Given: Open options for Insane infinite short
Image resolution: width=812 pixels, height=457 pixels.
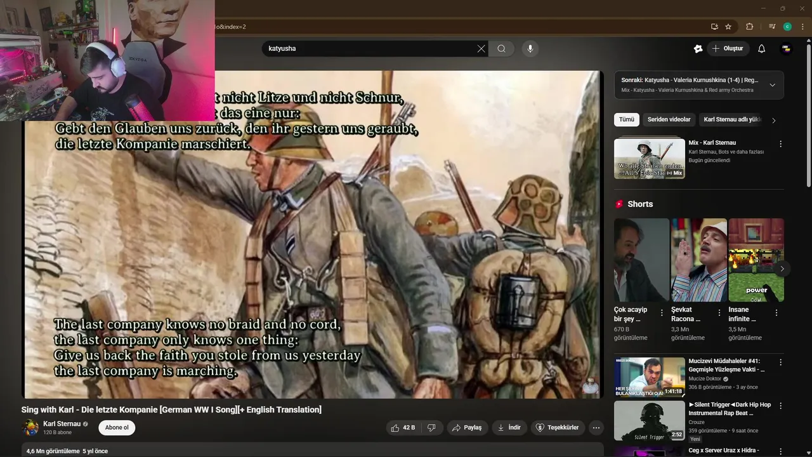Looking at the screenshot, I should [x=776, y=313].
